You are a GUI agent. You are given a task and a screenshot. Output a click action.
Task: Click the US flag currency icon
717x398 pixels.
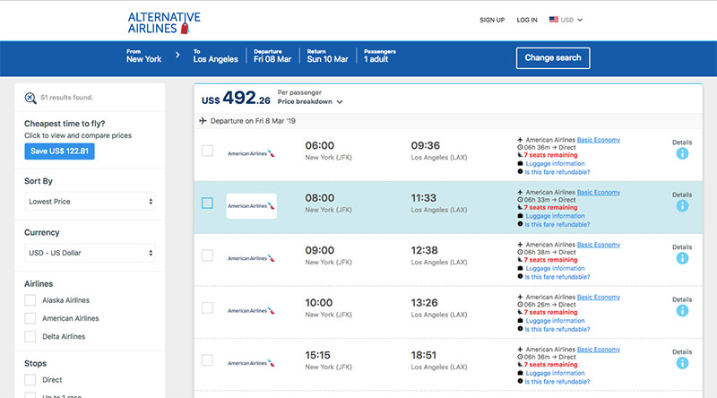[553, 20]
